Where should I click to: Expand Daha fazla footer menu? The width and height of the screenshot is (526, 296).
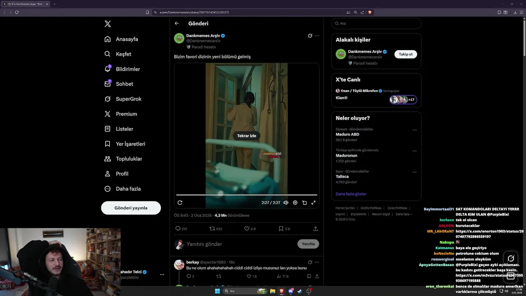point(404,214)
